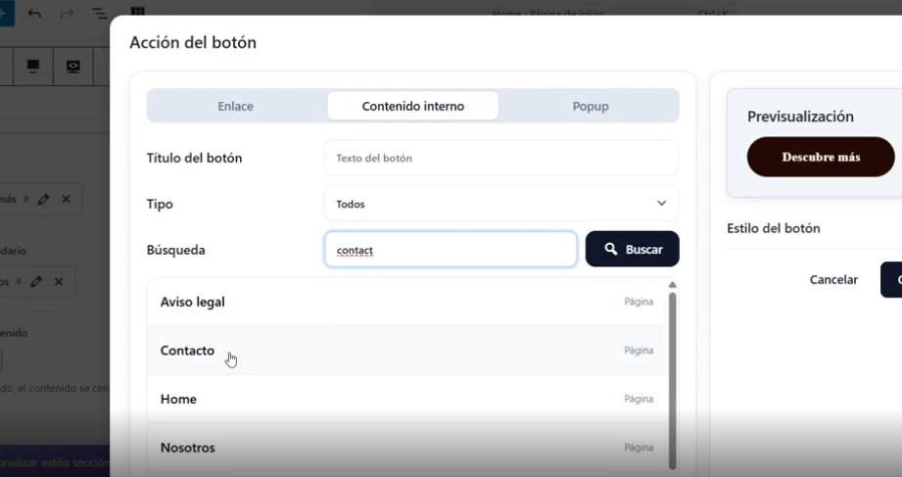902x477 pixels.
Task: Click the results list vertical scrollbar
Action: point(672,377)
